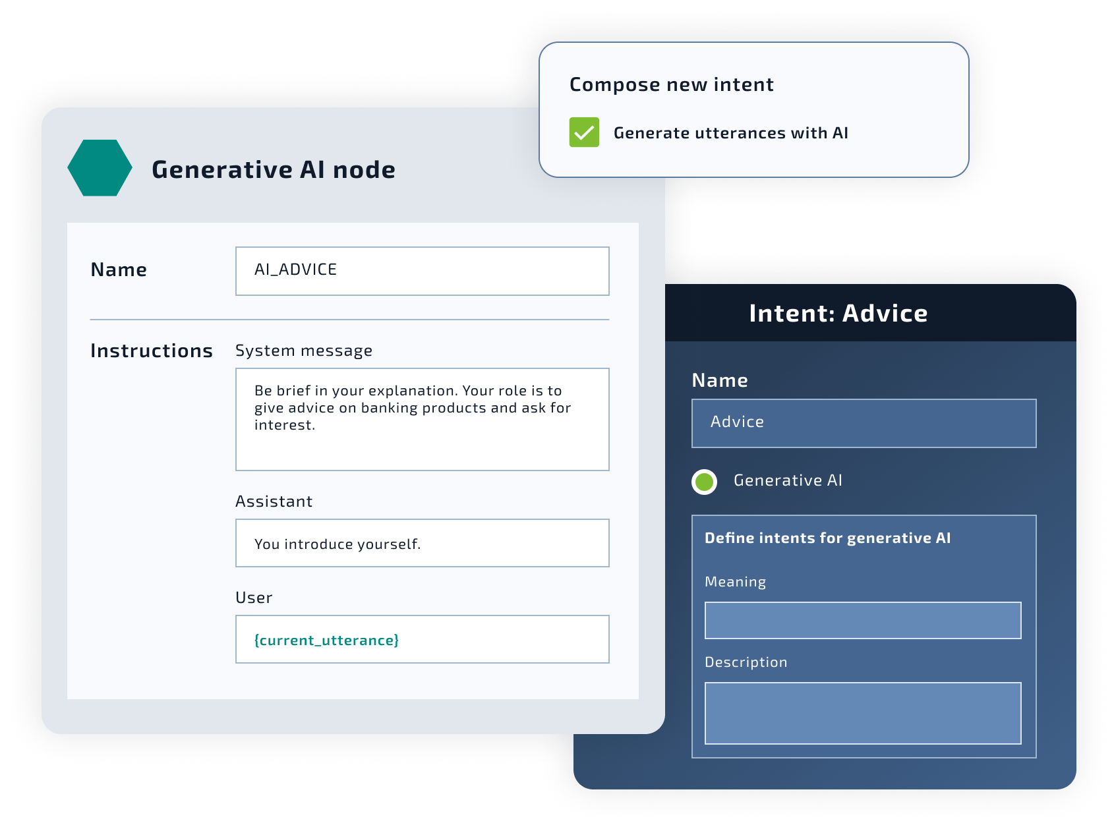Click the Name label in Intent panel

pyautogui.click(x=719, y=380)
